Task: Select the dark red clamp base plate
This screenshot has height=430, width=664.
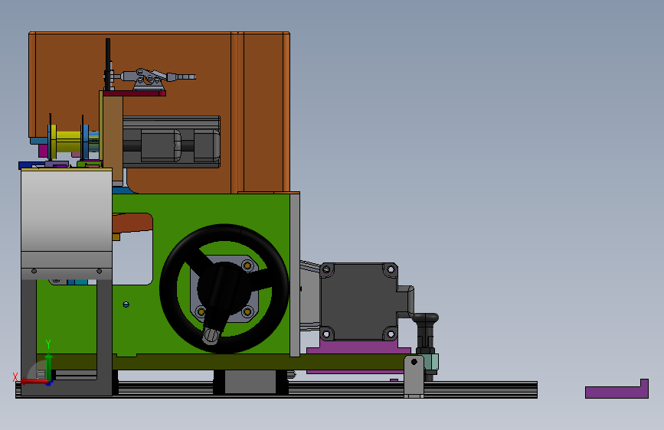Action: point(135,93)
